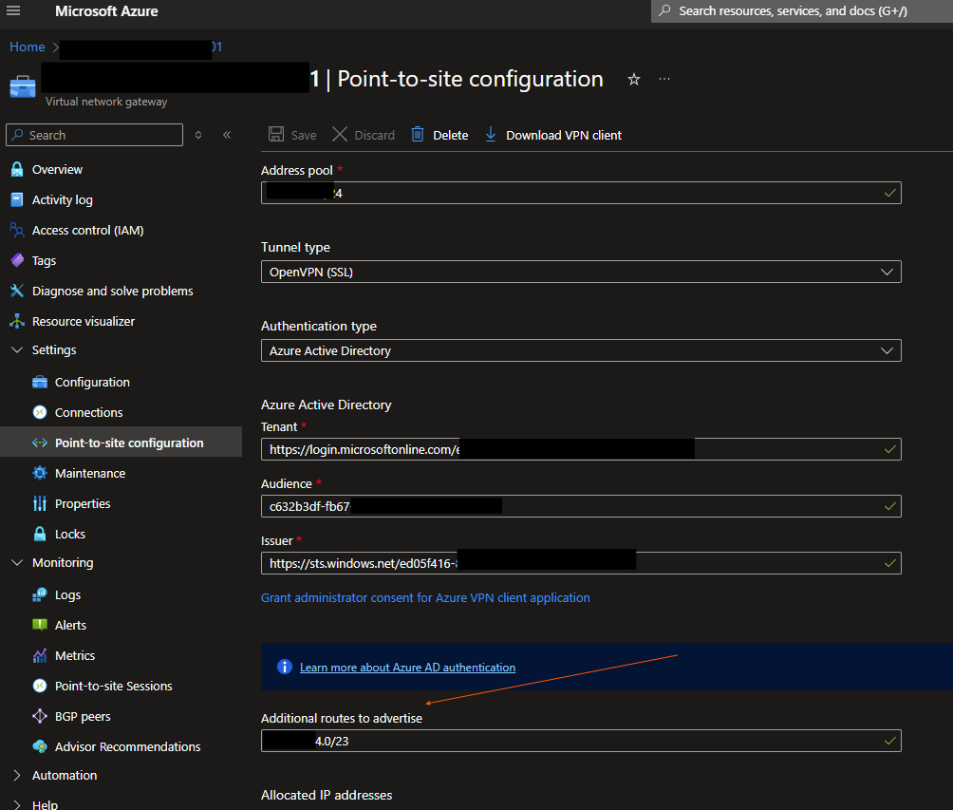Image resolution: width=953 pixels, height=810 pixels.
Task: Open Learn more about Azure AD authentication
Action: (x=408, y=668)
